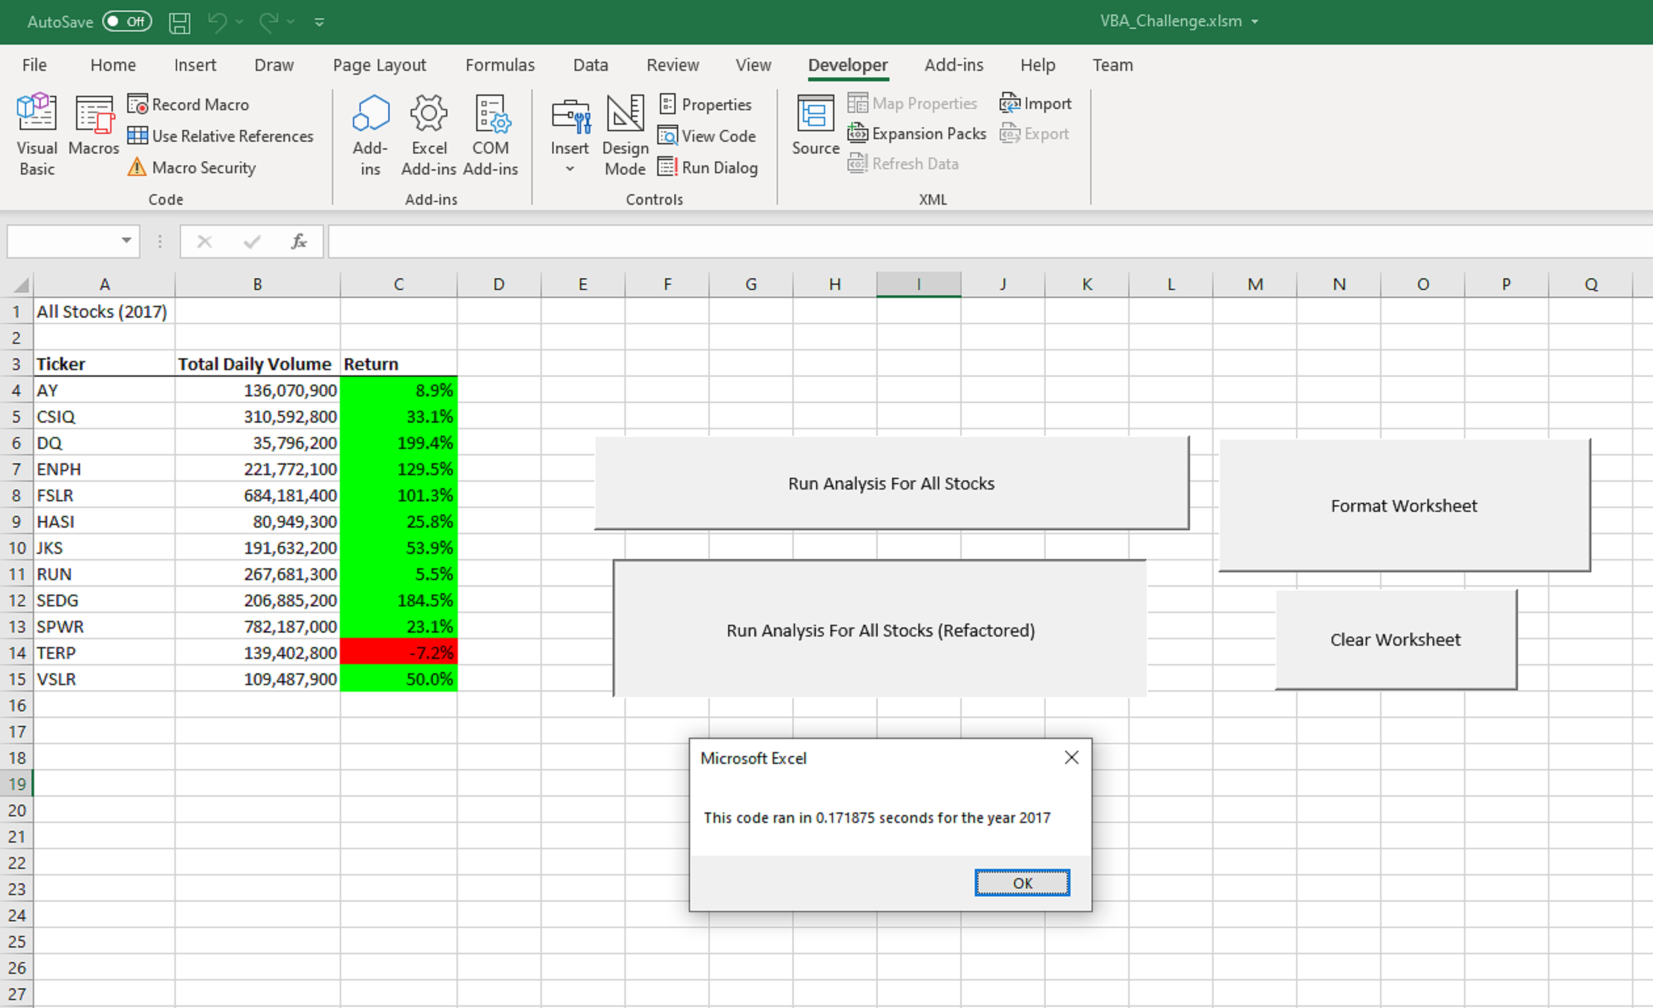Switch to the Home tab
This screenshot has width=1653, height=1008.
coord(113,65)
